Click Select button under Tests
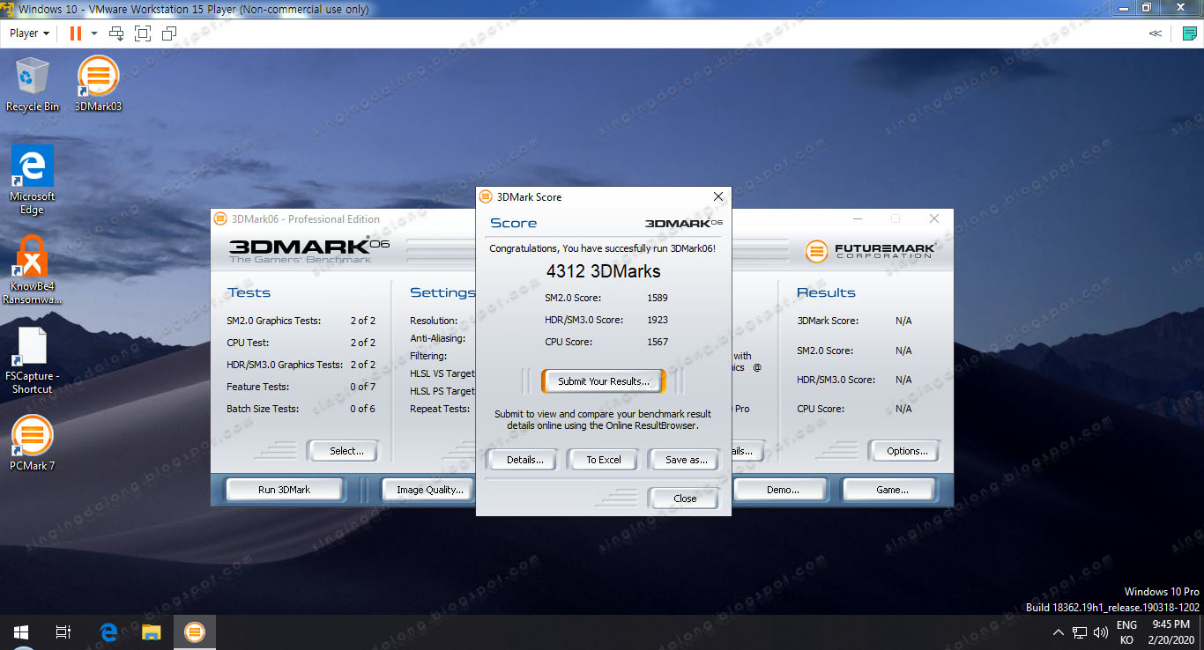 click(346, 451)
